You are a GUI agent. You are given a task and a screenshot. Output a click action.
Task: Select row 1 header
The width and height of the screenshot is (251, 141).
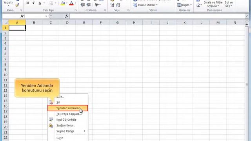click(x=5, y=28)
